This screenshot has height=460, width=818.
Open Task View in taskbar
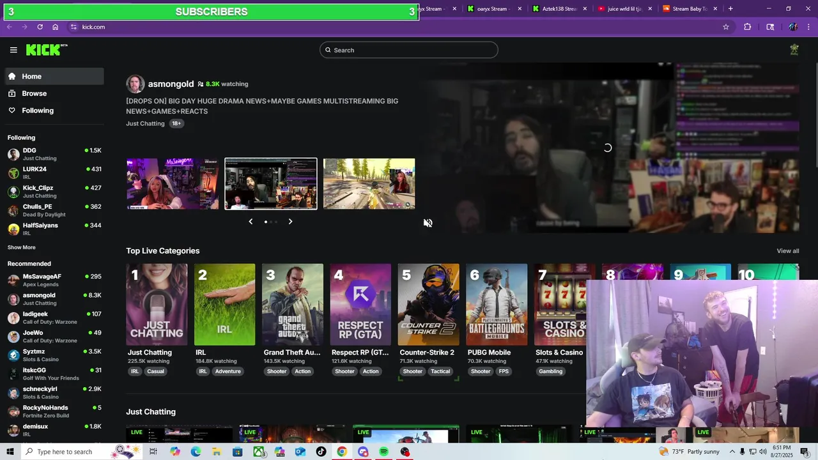153,452
